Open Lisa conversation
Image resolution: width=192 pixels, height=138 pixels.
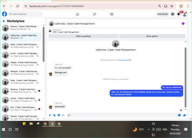tap(22, 109)
